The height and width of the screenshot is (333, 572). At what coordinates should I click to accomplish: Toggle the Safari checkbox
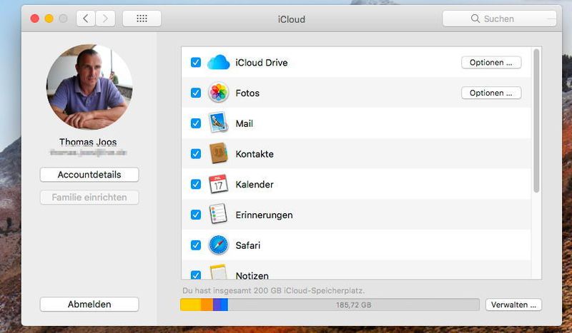point(196,245)
